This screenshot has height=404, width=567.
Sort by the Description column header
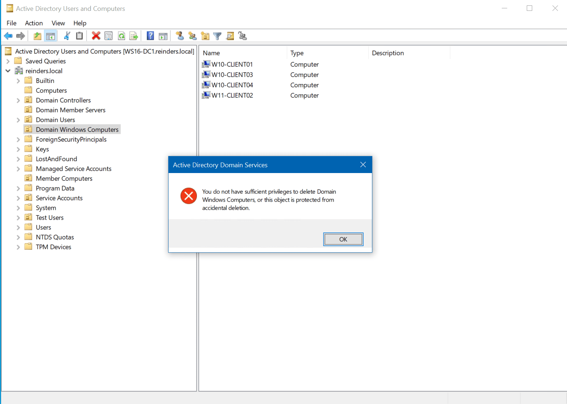(409, 53)
